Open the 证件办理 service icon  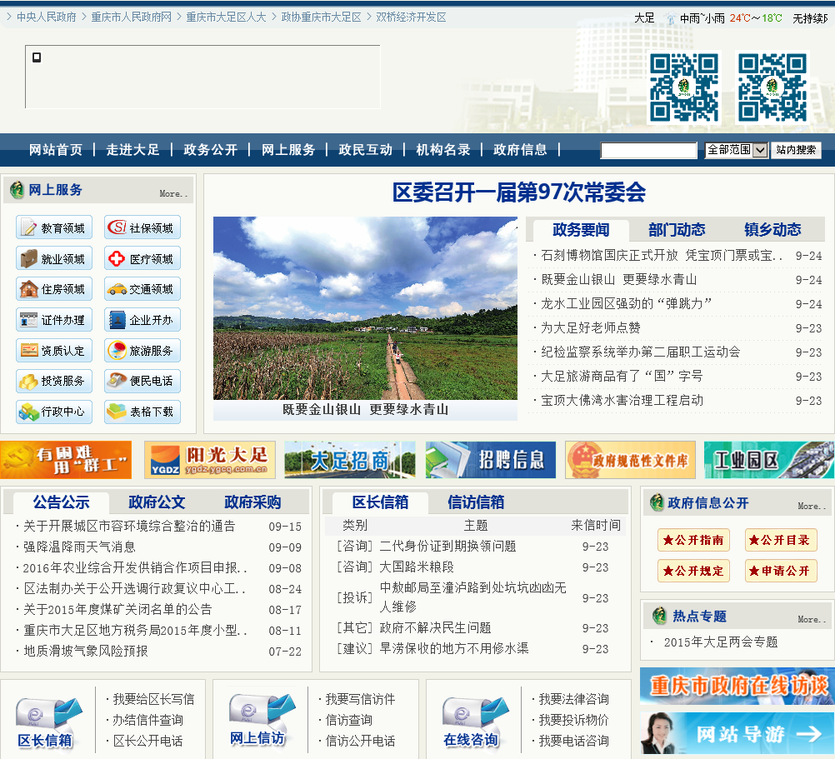pos(54,320)
